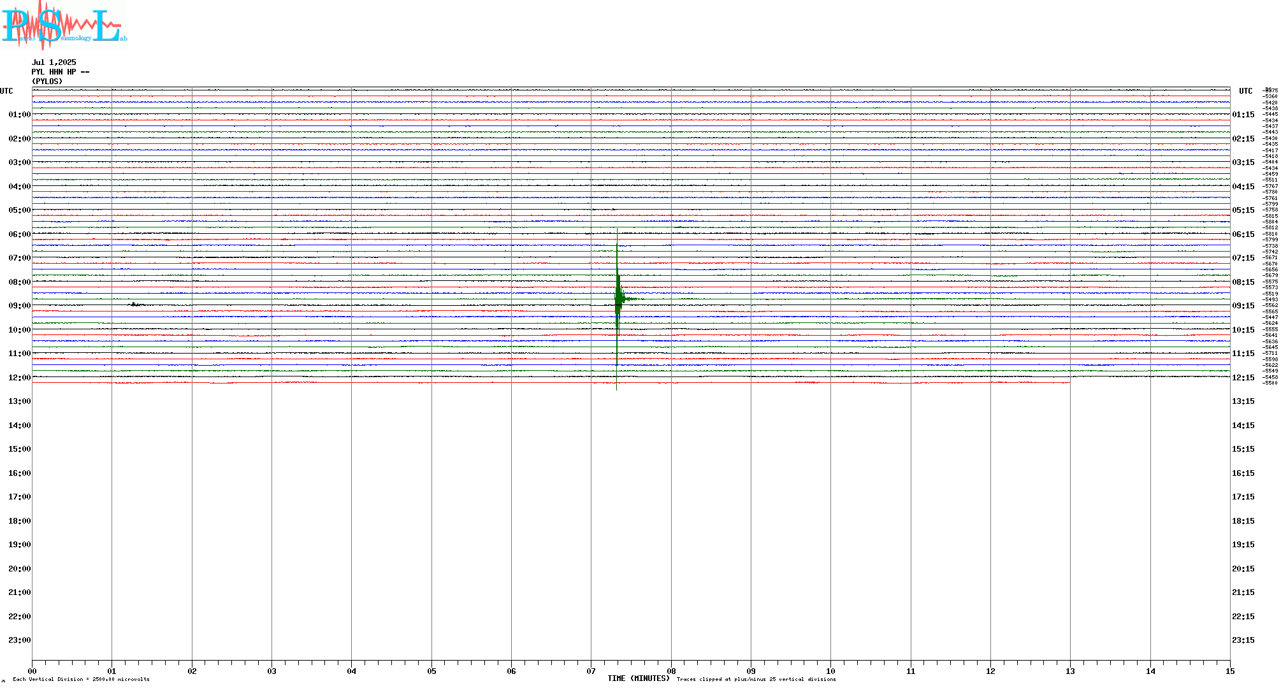Click the '03:15' end-time label
Screen dimensions: 1281x688
click(1243, 162)
